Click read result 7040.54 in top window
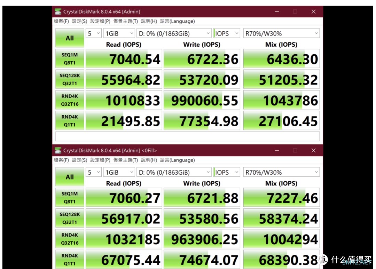Image resolution: width=376 pixels, height=269 pixels. pos(124,58)
